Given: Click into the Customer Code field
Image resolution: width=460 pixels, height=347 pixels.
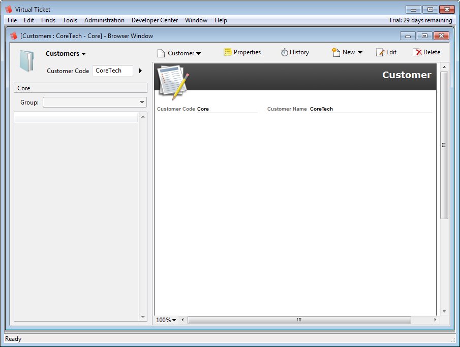Looking at the screenshot, I should [x=113, y=71].
